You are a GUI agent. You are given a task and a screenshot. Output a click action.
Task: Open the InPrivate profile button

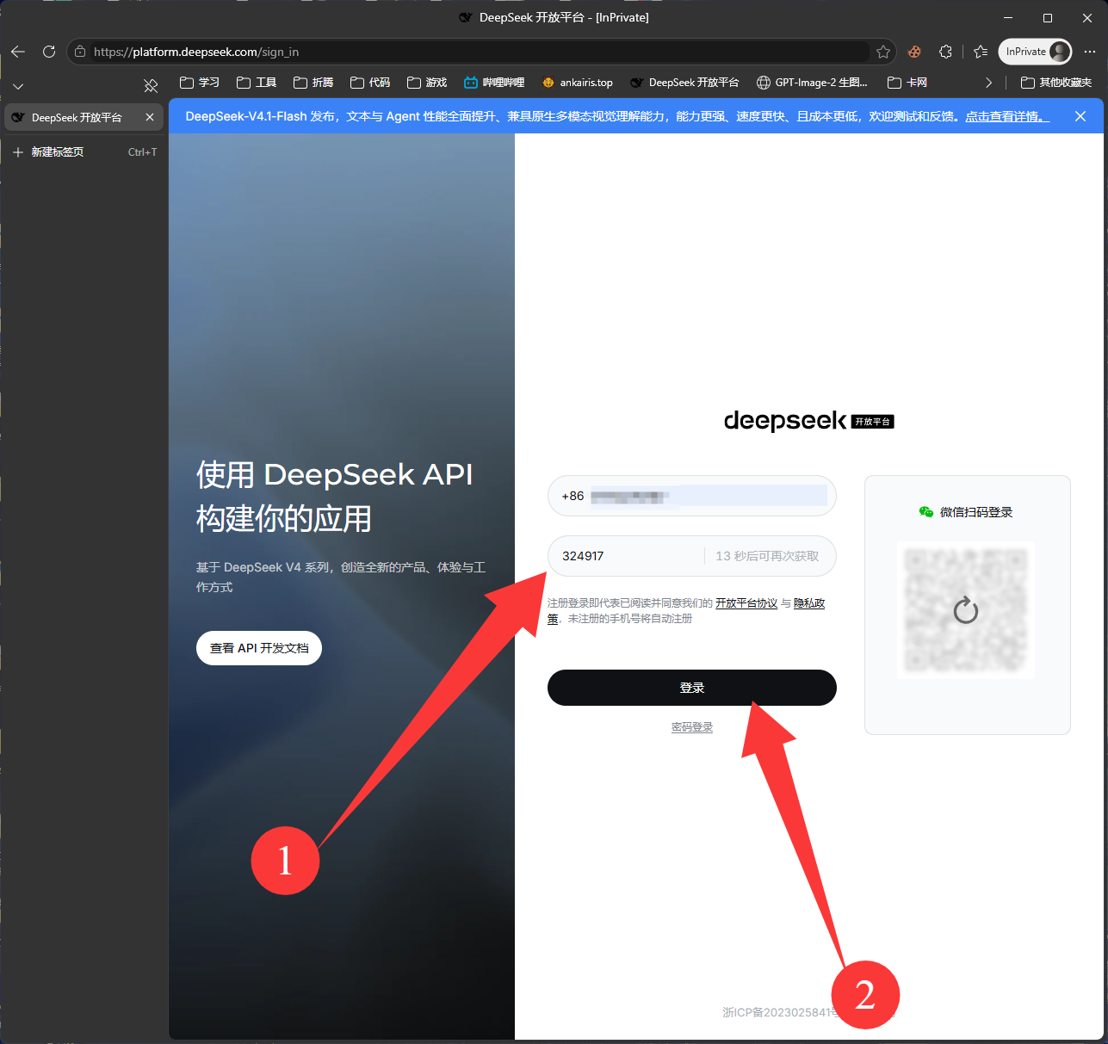(1035, 52)
